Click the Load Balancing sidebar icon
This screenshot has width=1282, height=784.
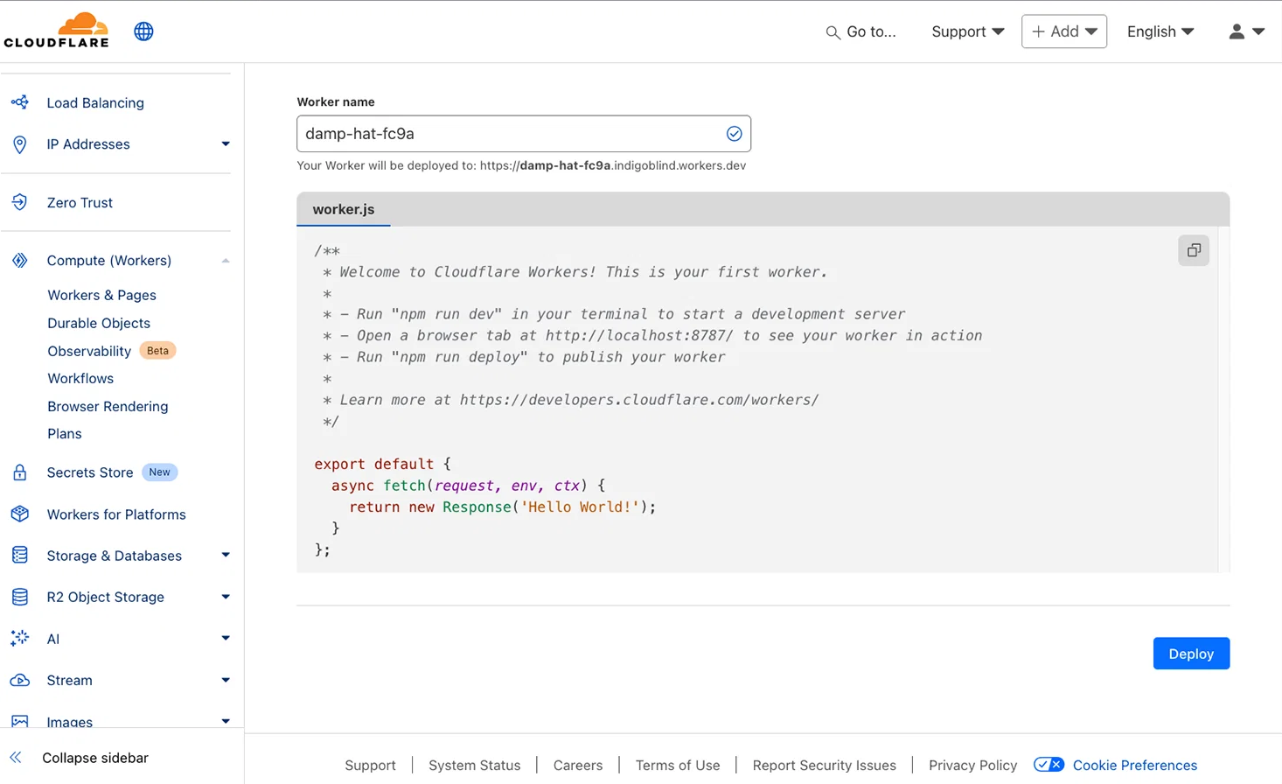click(x=20, y=102)
